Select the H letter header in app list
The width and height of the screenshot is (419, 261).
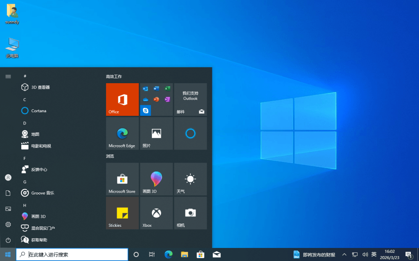pos(25,206)
